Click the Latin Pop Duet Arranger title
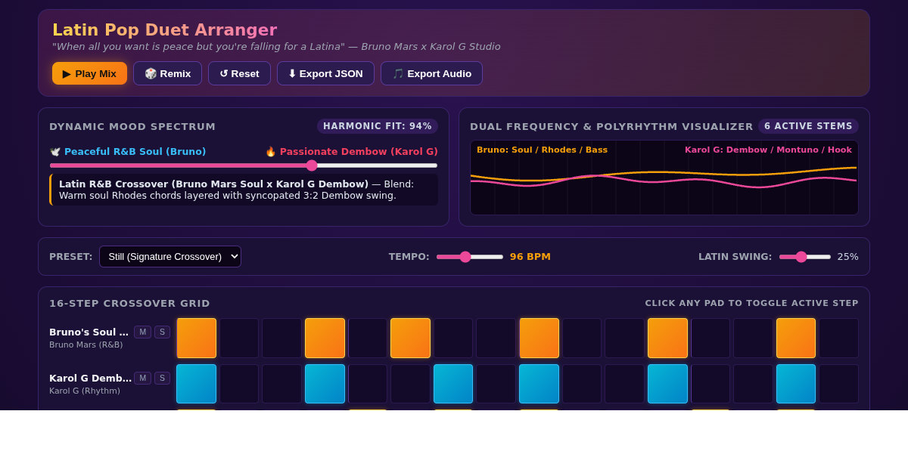908x476 pixels. coord(164,29)
